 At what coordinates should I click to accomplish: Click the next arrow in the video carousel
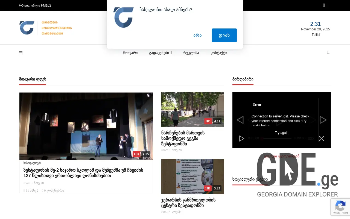[323, 120]
